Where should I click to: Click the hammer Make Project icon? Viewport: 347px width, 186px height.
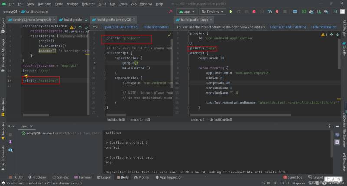(x=170, y=12)
